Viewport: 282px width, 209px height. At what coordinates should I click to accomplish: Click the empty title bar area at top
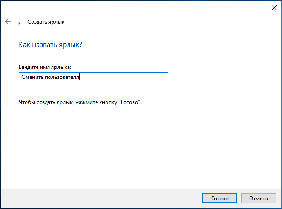click(x=135, y=8)
